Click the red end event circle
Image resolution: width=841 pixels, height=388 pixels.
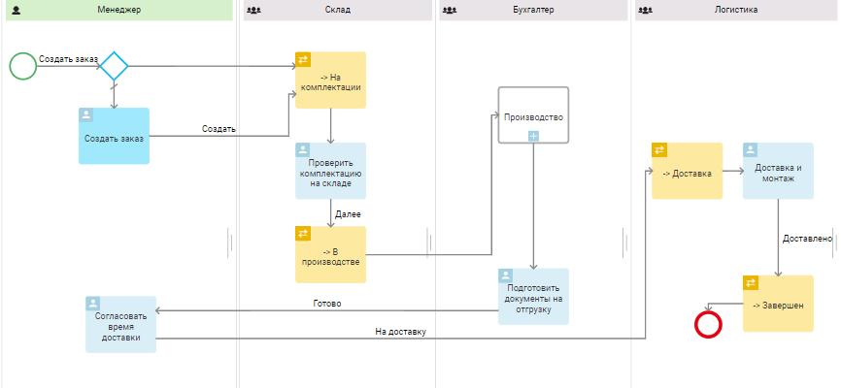[709, 325]
